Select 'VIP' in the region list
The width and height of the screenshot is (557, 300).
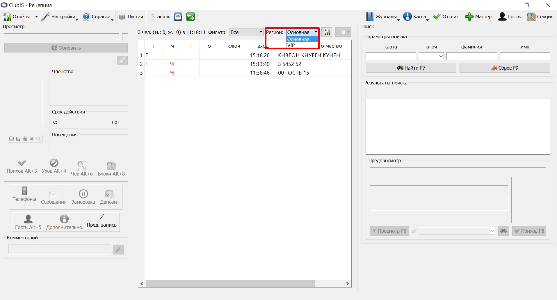(302, 45)
